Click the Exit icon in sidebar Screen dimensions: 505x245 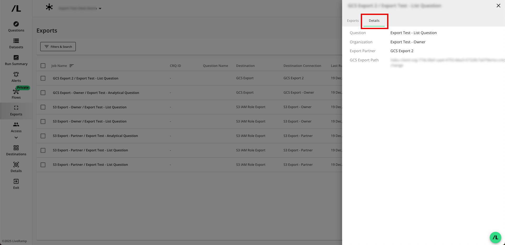[x=16, y=181]
